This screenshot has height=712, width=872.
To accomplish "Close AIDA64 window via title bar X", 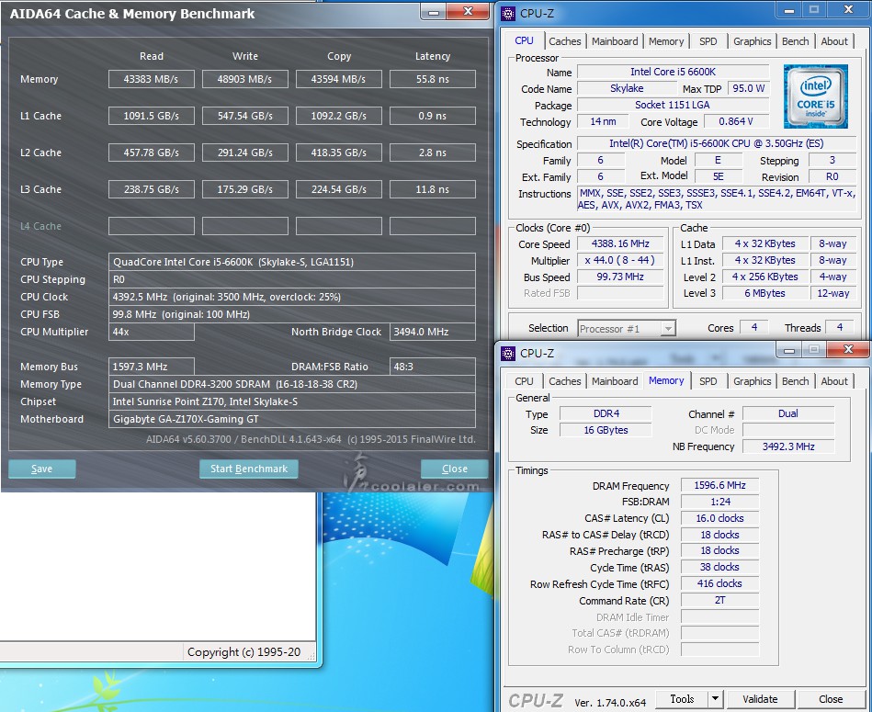I will point(468,11).
